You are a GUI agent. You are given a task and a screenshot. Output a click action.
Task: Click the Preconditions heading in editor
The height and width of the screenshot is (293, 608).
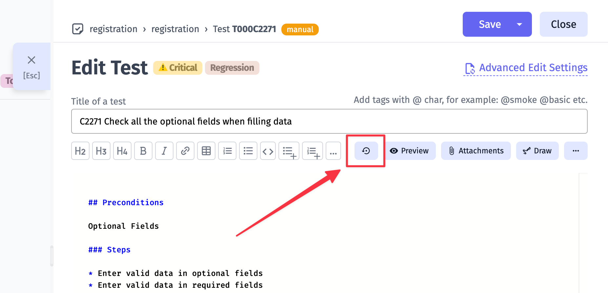point(126,203)
